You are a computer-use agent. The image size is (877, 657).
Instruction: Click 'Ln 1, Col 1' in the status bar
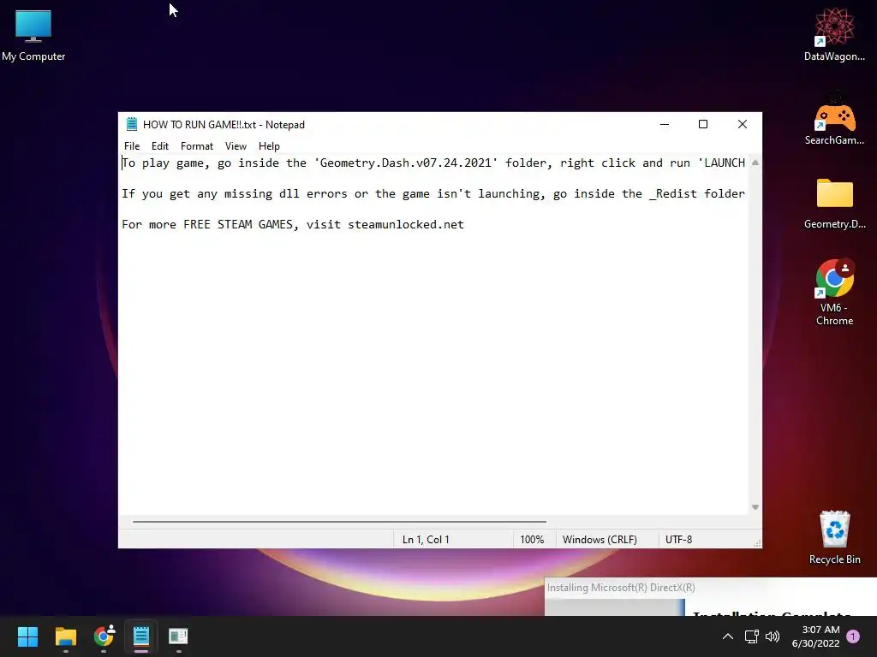pos(426,540)
